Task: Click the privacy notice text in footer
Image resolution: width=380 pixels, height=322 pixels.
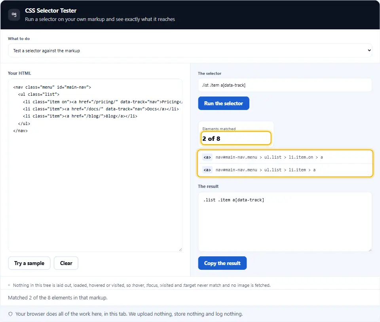Action: click(x=129, y=314)
